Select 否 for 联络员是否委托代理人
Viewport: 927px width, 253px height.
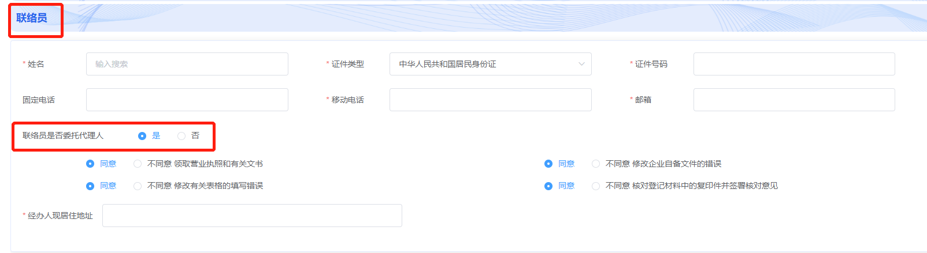(x=181, y=136)
